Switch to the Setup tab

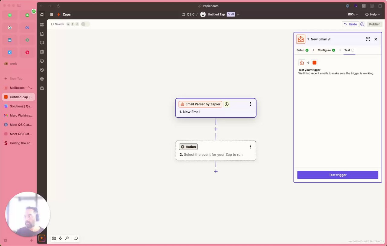point(302,50)
